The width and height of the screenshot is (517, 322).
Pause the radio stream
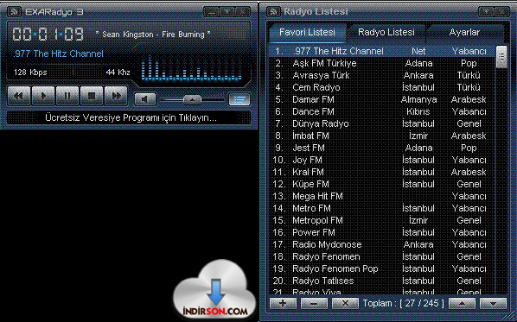(x=67, y=96)
